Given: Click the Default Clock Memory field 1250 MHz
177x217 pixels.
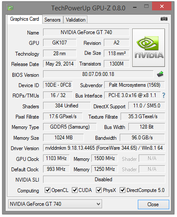Looking at the screenshot, I should coord(105,169).
